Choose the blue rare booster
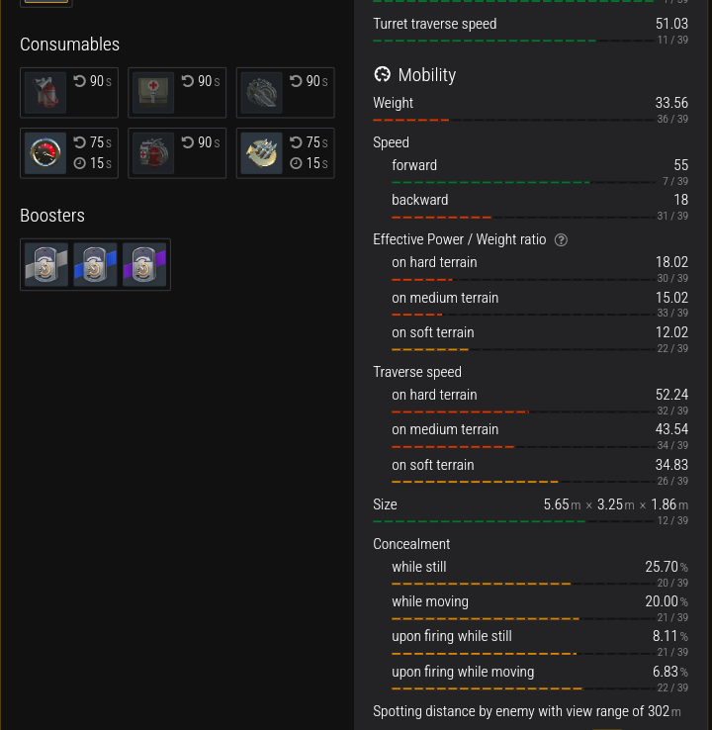This screenshot has height=730, width=712. coord(95,264)
